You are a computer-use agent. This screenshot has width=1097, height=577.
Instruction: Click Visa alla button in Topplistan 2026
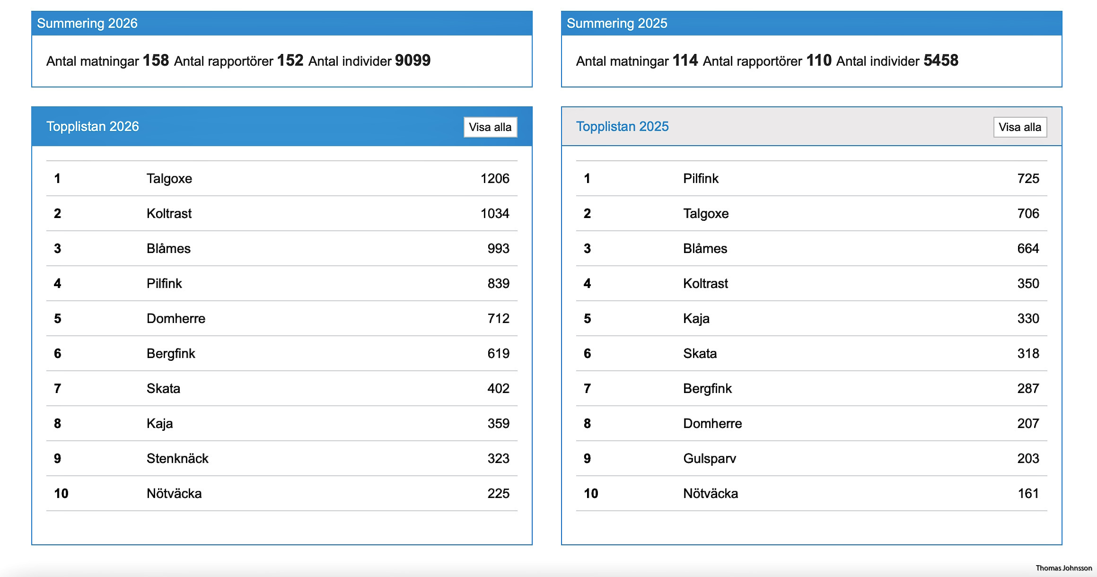490,127
